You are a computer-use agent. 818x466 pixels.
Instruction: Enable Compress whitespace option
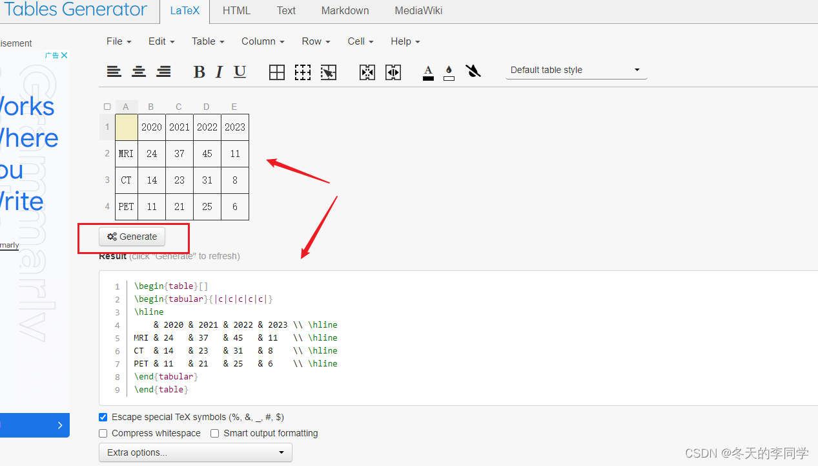click(x=103, y=433)
